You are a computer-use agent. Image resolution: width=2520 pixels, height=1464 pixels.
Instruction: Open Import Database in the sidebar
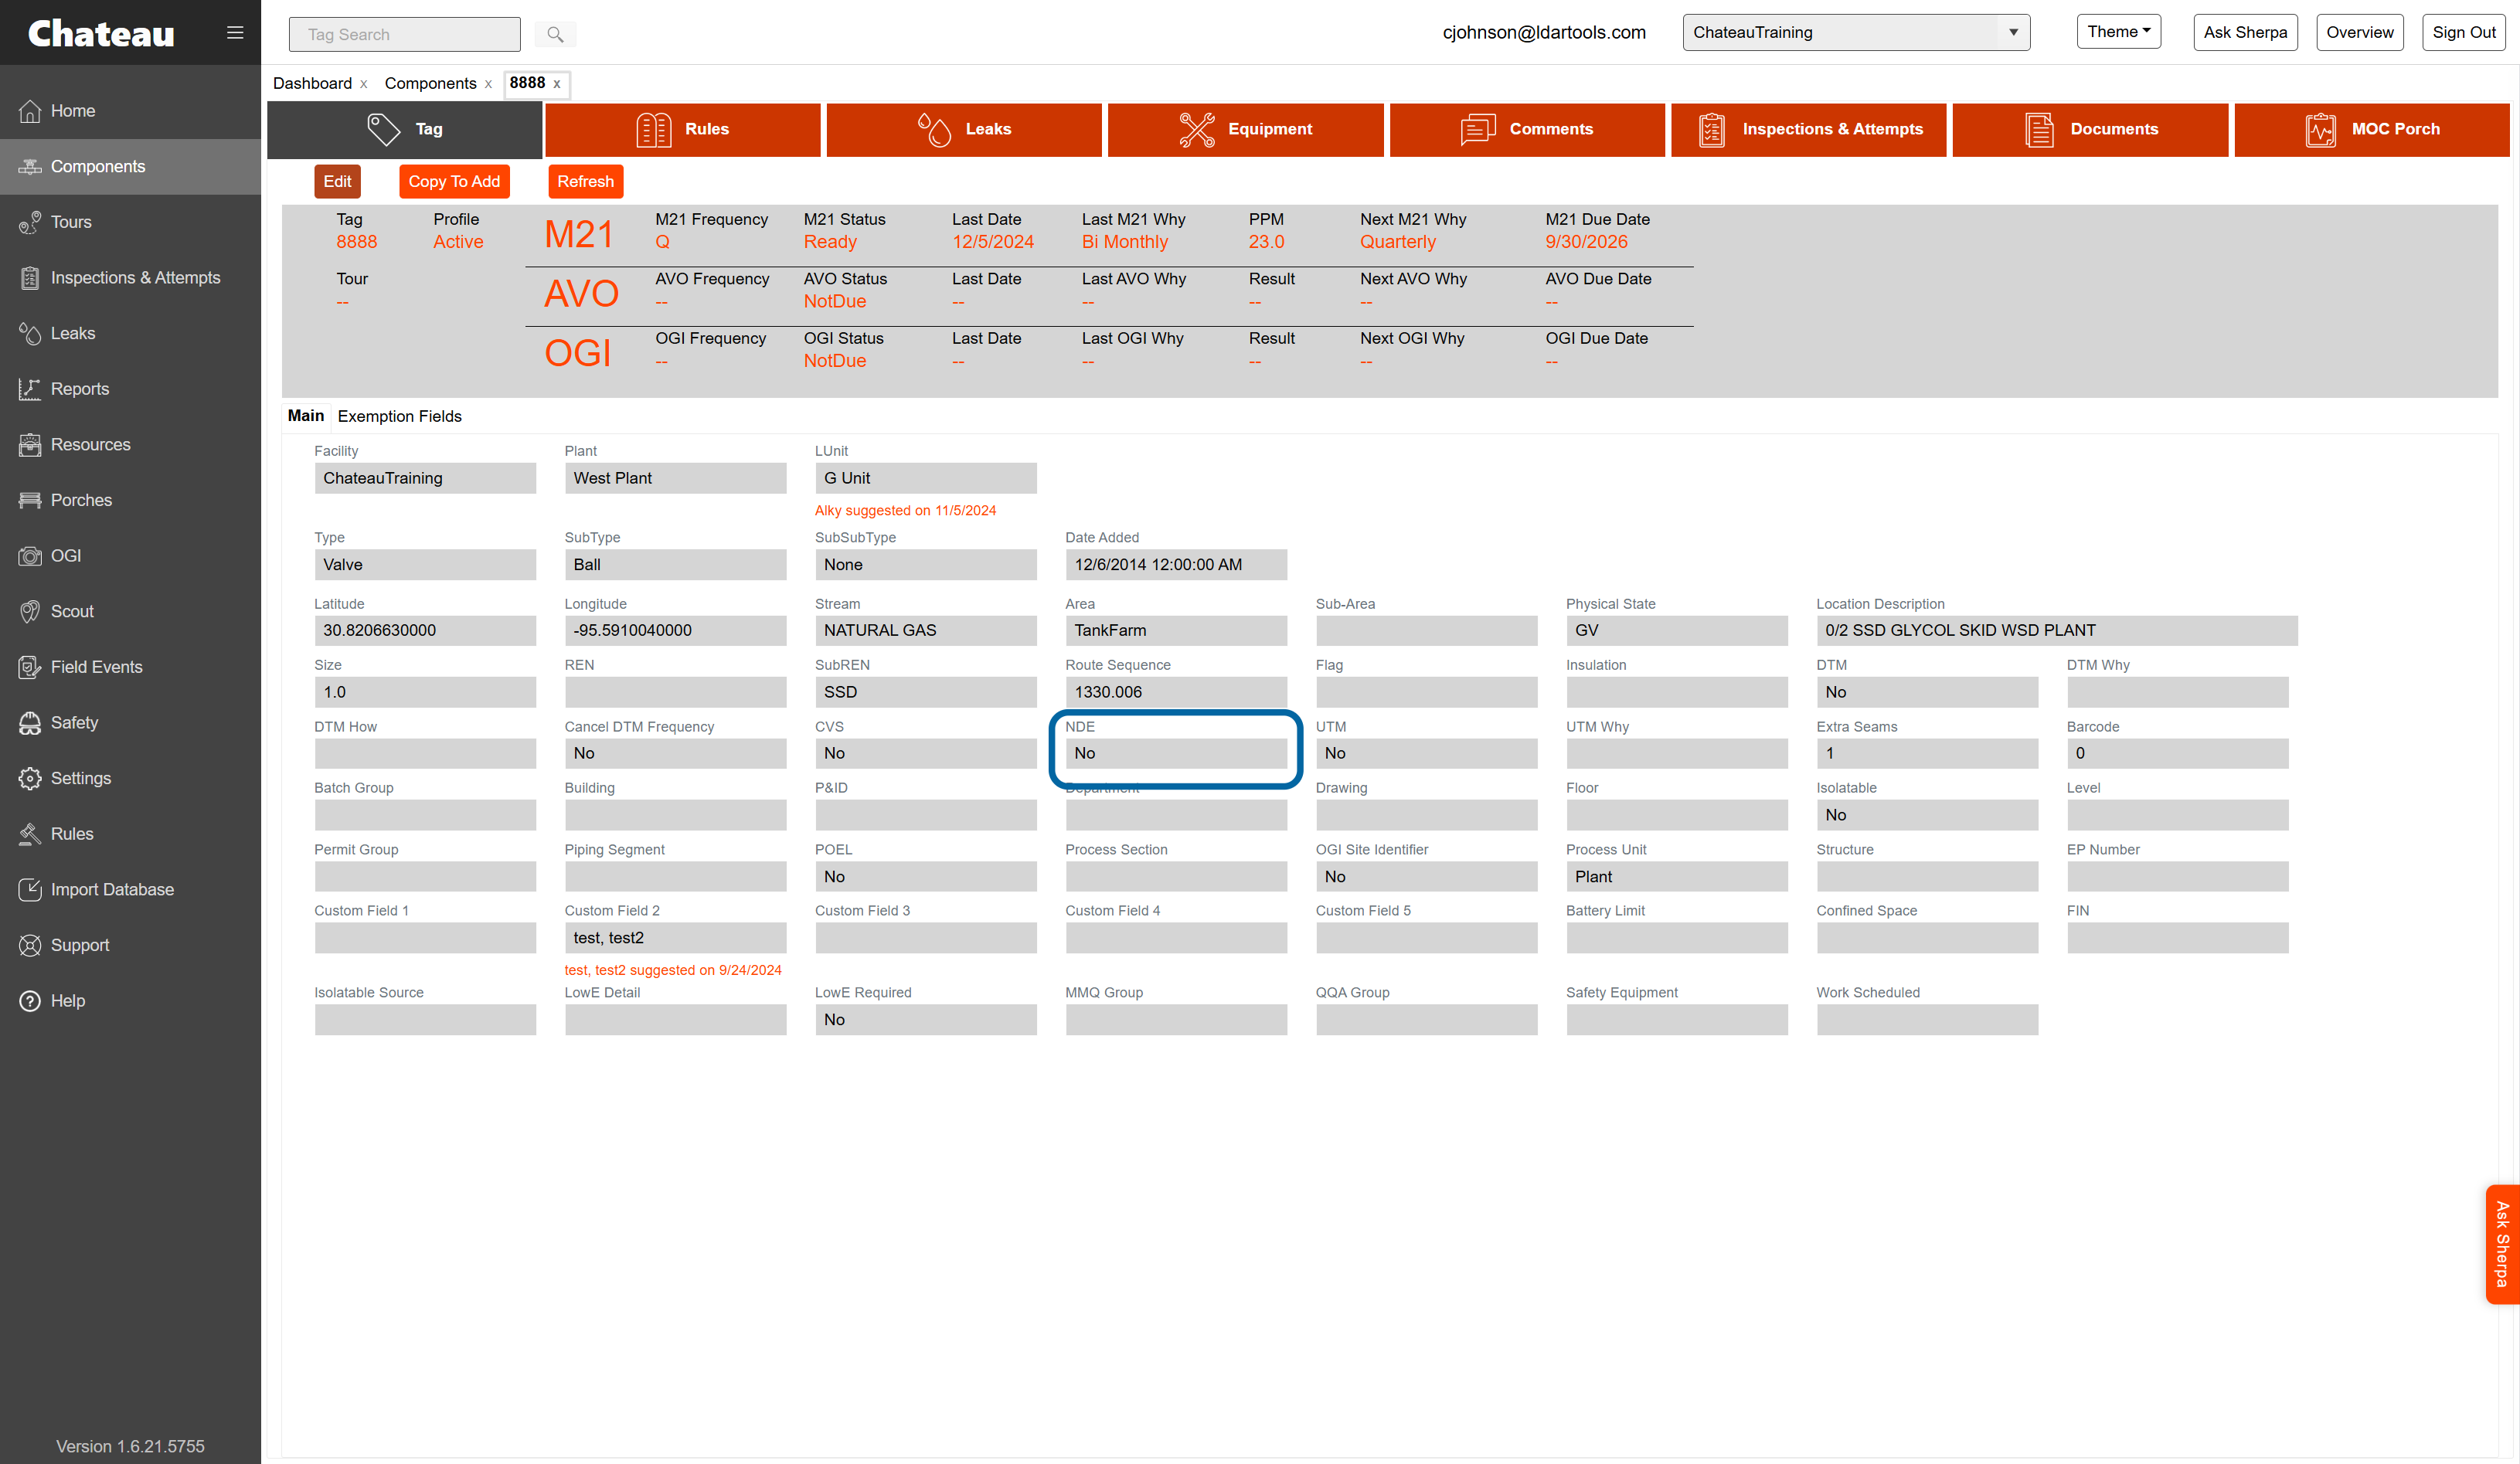(130, 889)
